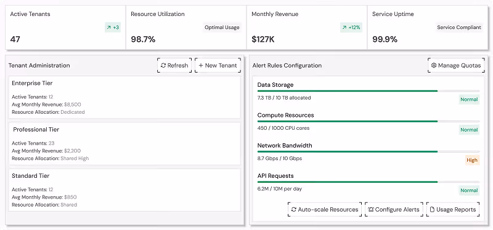Add a New Tenant
This screenshot has width=493, height=230.
(218, 65)
